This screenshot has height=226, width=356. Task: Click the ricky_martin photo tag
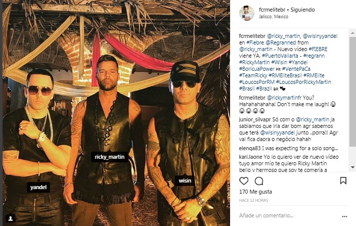click(109, 156)
